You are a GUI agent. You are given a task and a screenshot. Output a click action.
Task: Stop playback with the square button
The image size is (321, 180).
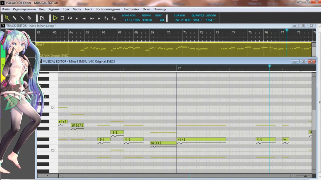click(62, 18)
